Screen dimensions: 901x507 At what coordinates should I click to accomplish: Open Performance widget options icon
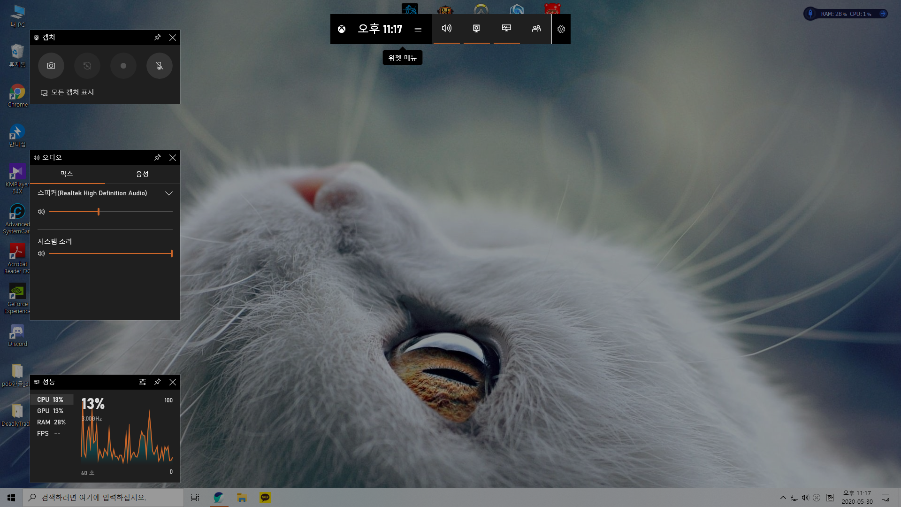(x=143, y=382)
